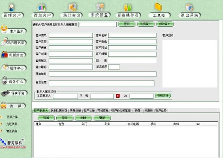Open 管理客户 (manage customers) icon
This screenshot has width=223, height=158.
pyautogui.click(x=12, y=8)
